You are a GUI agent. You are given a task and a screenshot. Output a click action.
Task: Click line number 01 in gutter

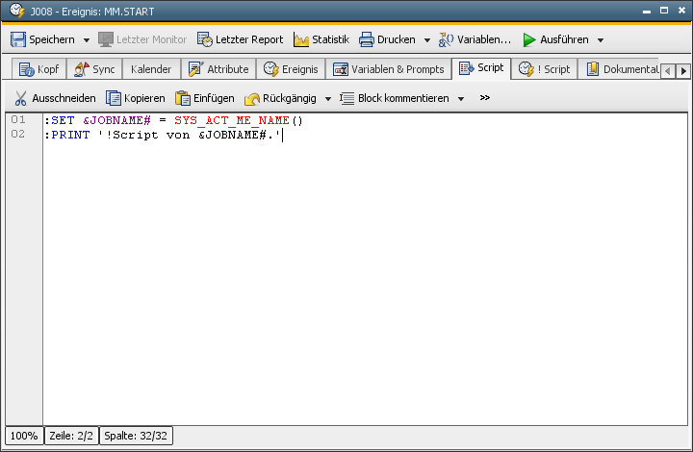[18, 119]
